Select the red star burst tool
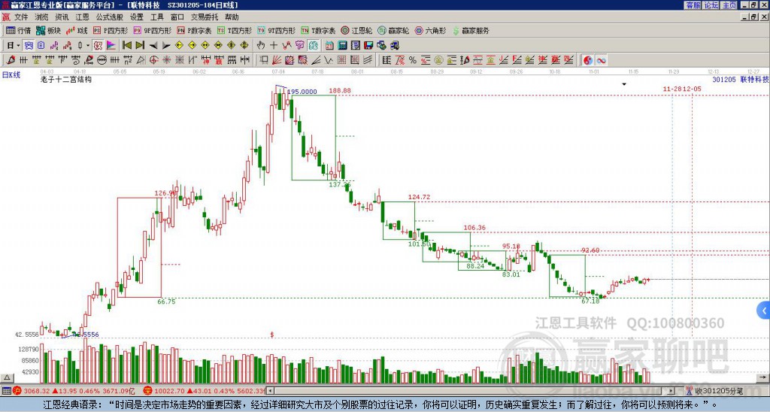 [166, 60]
